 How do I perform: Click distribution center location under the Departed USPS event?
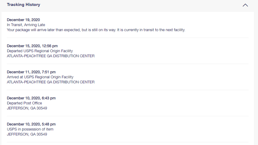click(x=51, y=56)
